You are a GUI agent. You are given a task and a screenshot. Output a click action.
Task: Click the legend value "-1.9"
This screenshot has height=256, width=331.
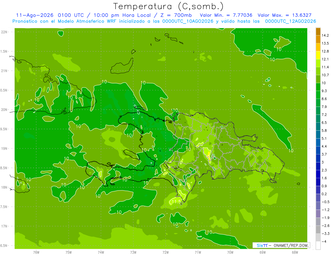pos(325,218)
